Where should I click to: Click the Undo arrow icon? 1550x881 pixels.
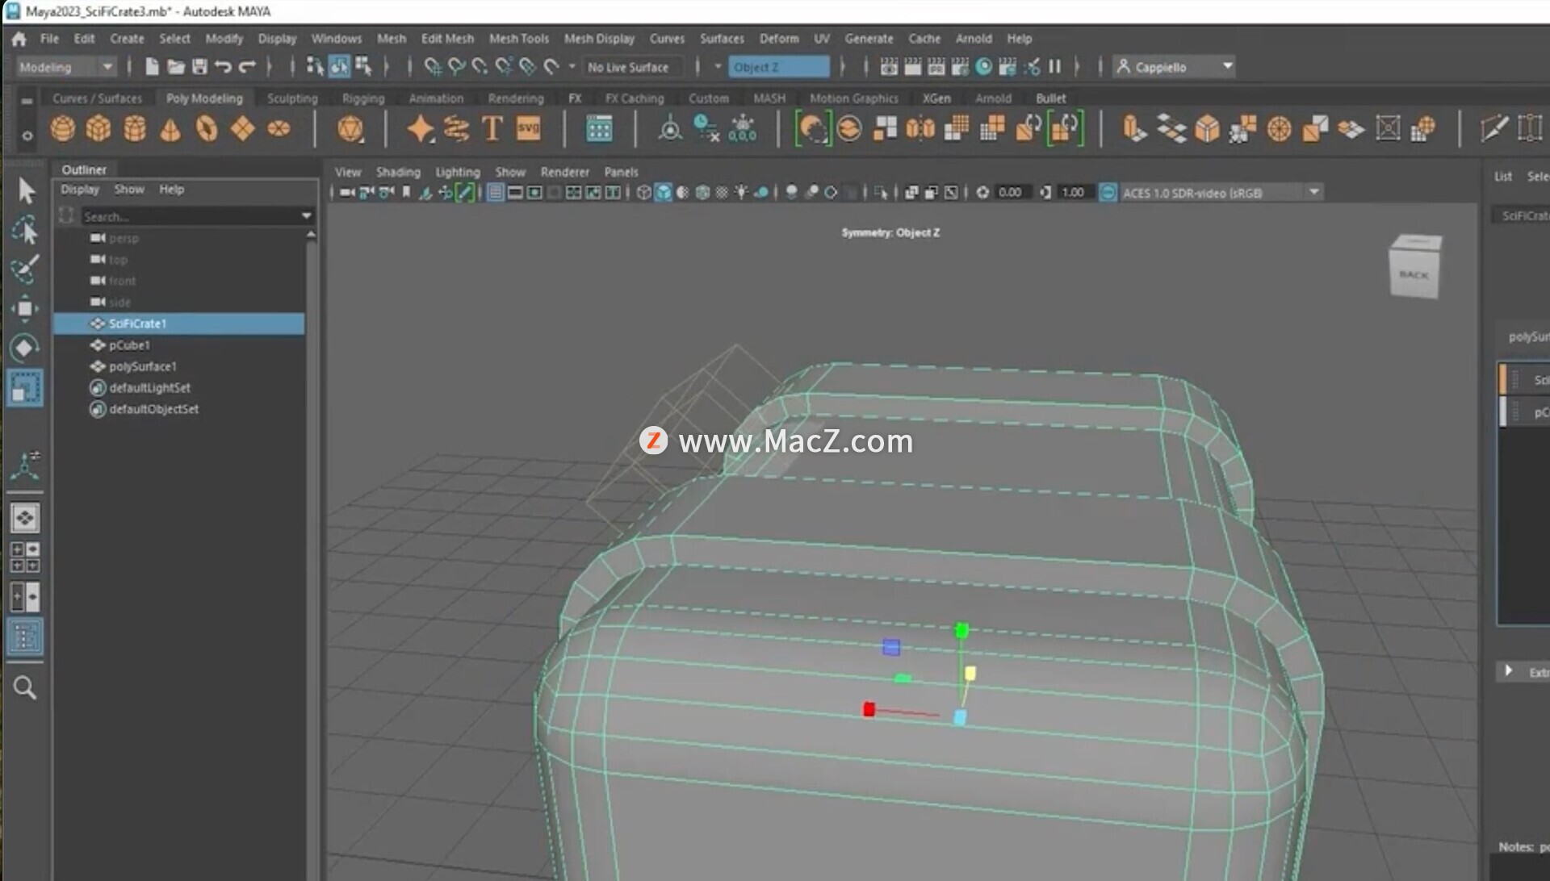tap(223, 67)
